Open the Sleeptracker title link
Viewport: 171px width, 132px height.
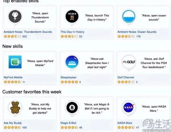coord(68,77)
